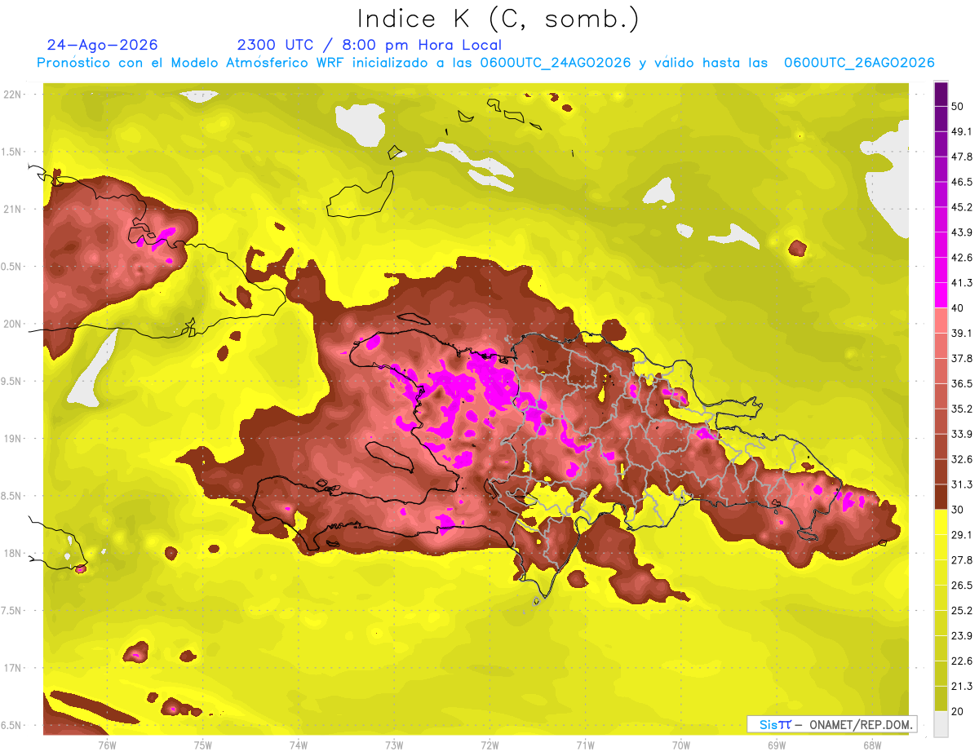The height and width of the screenshot is (756, 979).
Task: Click the colorbar value 22.6
Action: coord(962,661)
